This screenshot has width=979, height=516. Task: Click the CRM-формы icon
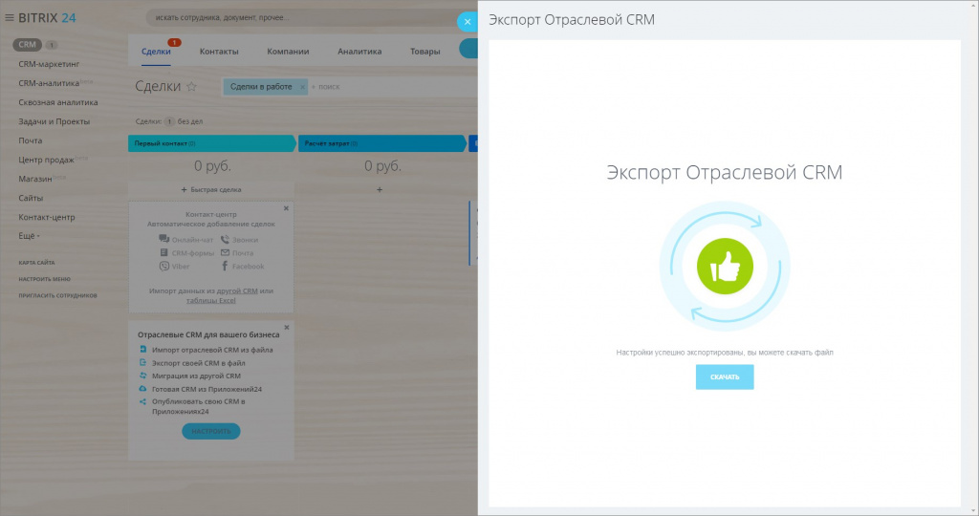(x=163, y=252)
